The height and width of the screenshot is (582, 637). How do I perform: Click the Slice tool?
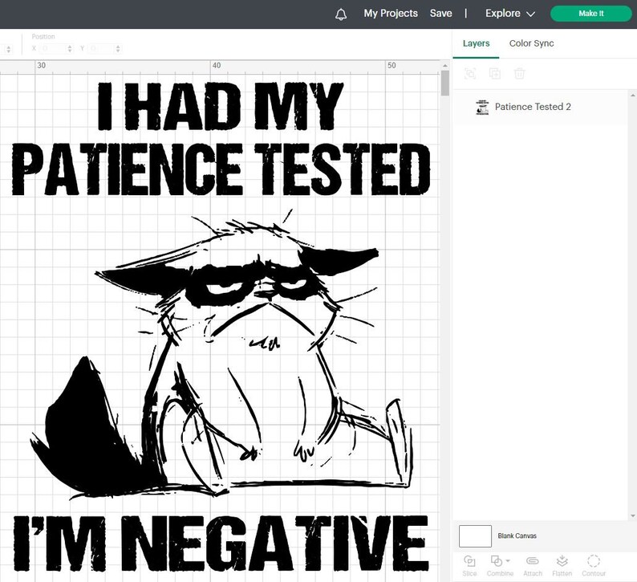(x=469, y=565)
